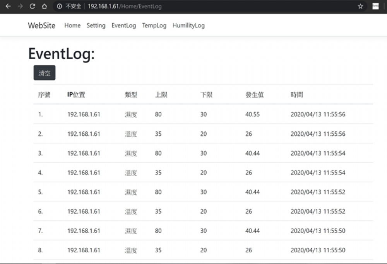This screenshot has height=264, width=387.
Task: Select row number 4. cell
Action: pos(40,172)
